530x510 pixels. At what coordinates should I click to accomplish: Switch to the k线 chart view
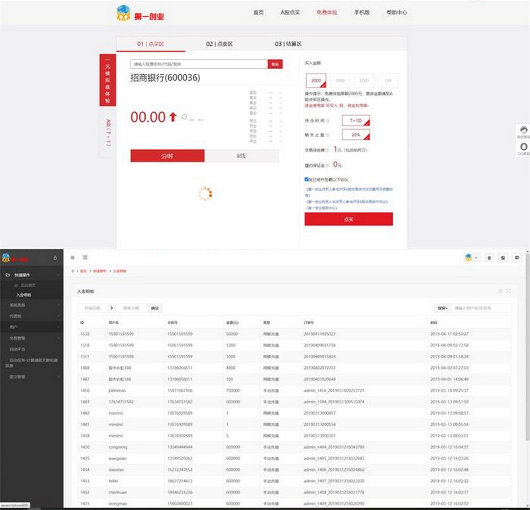[x=241, y=156]
